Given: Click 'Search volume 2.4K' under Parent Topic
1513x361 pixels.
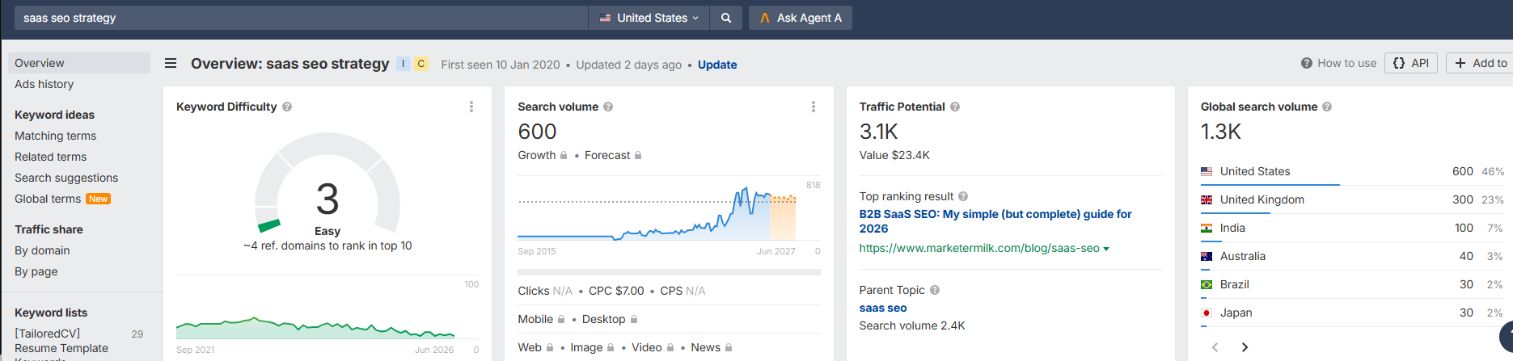Looking at the screenshot, I should coord(912,325).
